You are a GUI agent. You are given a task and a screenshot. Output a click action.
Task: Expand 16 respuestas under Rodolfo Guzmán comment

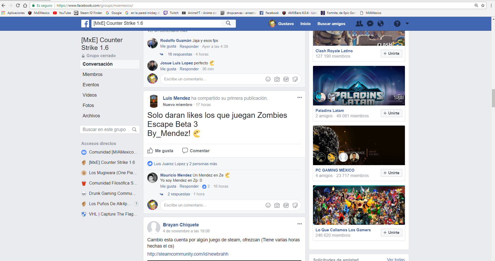click(180, 54)
